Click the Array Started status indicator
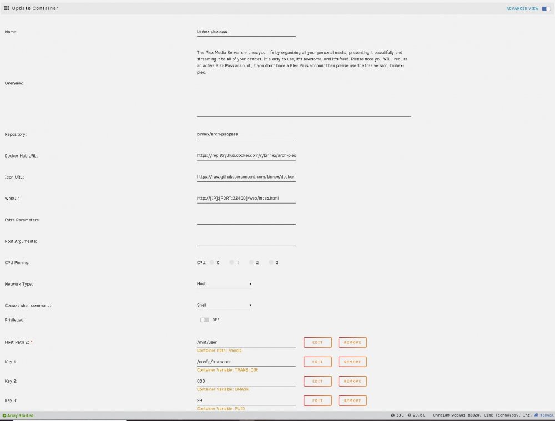 pos(18,415)
